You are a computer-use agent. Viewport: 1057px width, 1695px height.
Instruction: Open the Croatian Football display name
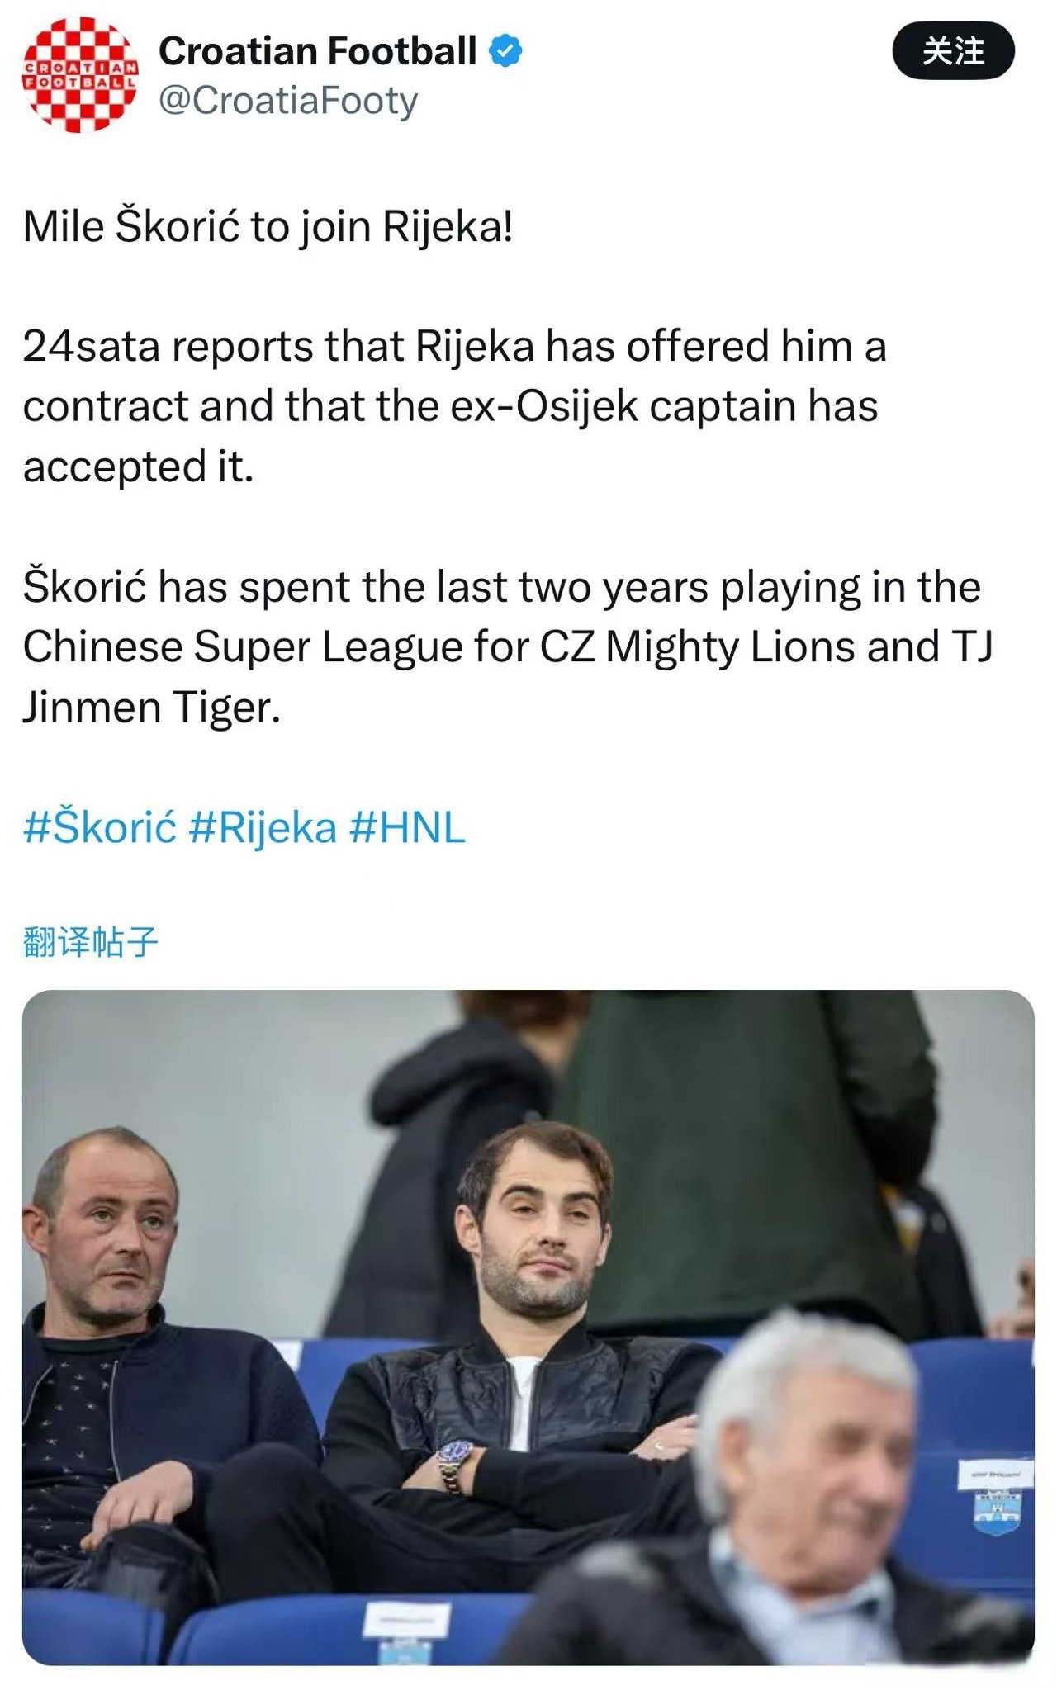click(x=318, y=51)
